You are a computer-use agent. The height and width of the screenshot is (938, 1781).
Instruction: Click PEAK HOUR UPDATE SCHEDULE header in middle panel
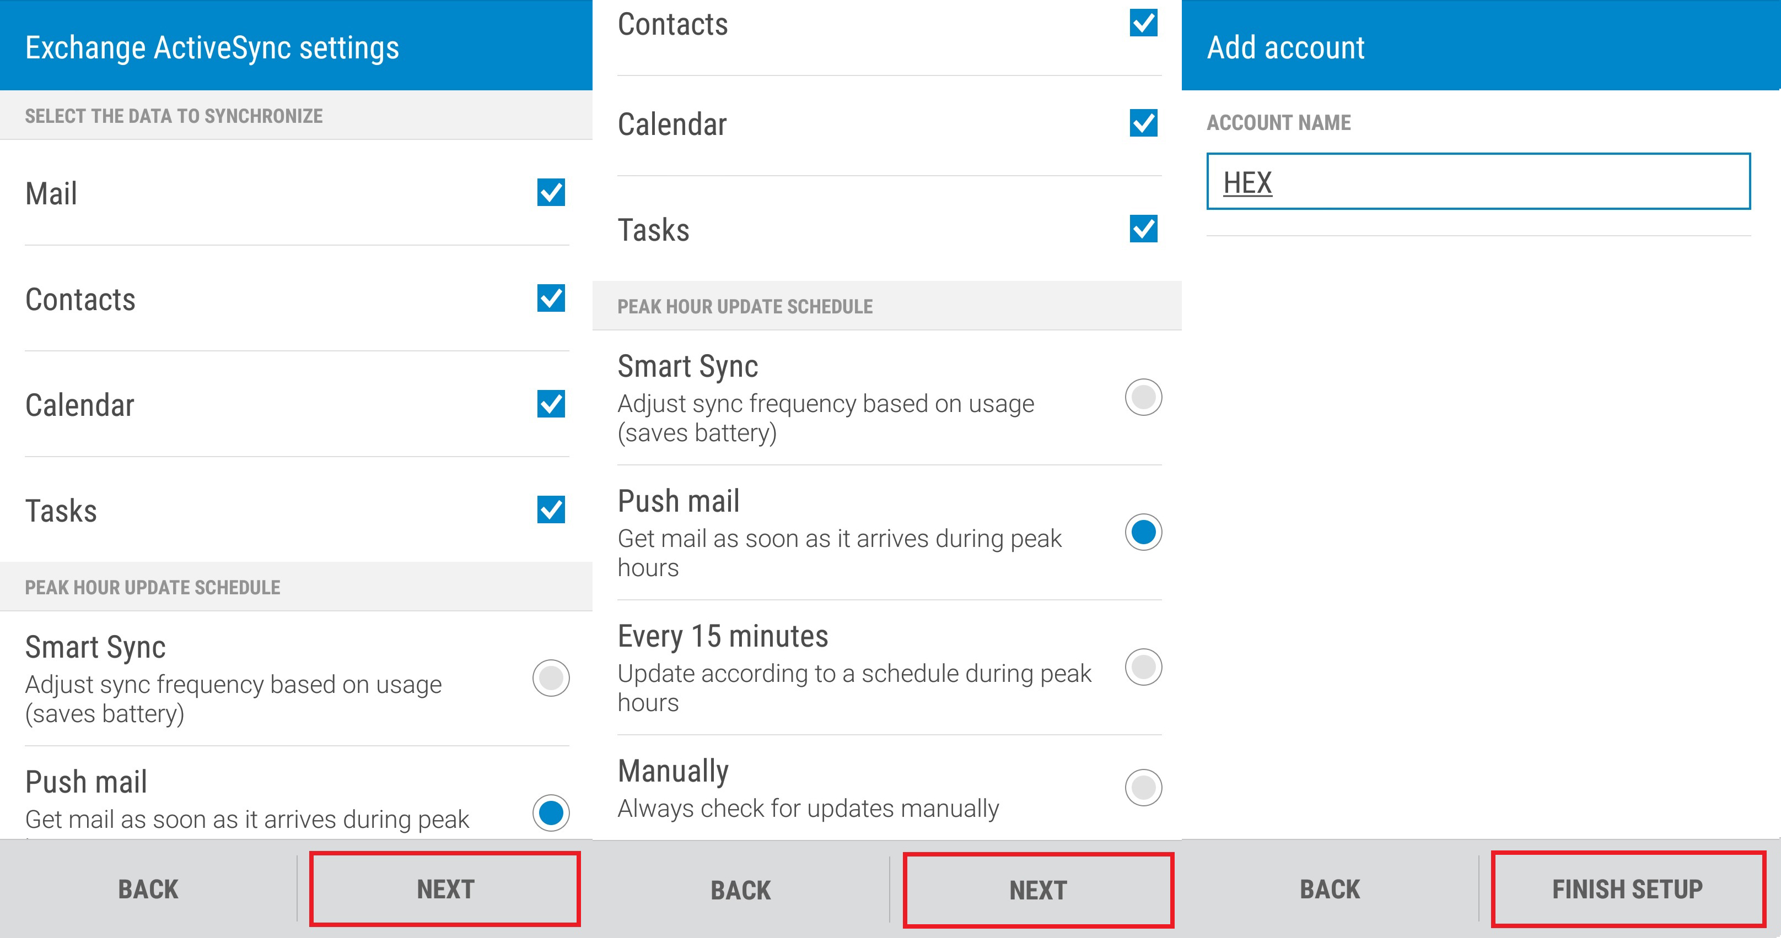[x=745, y=306]
